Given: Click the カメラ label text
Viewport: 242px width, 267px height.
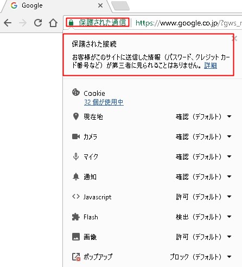Looking at the screenshot, I should pos(90,137).
